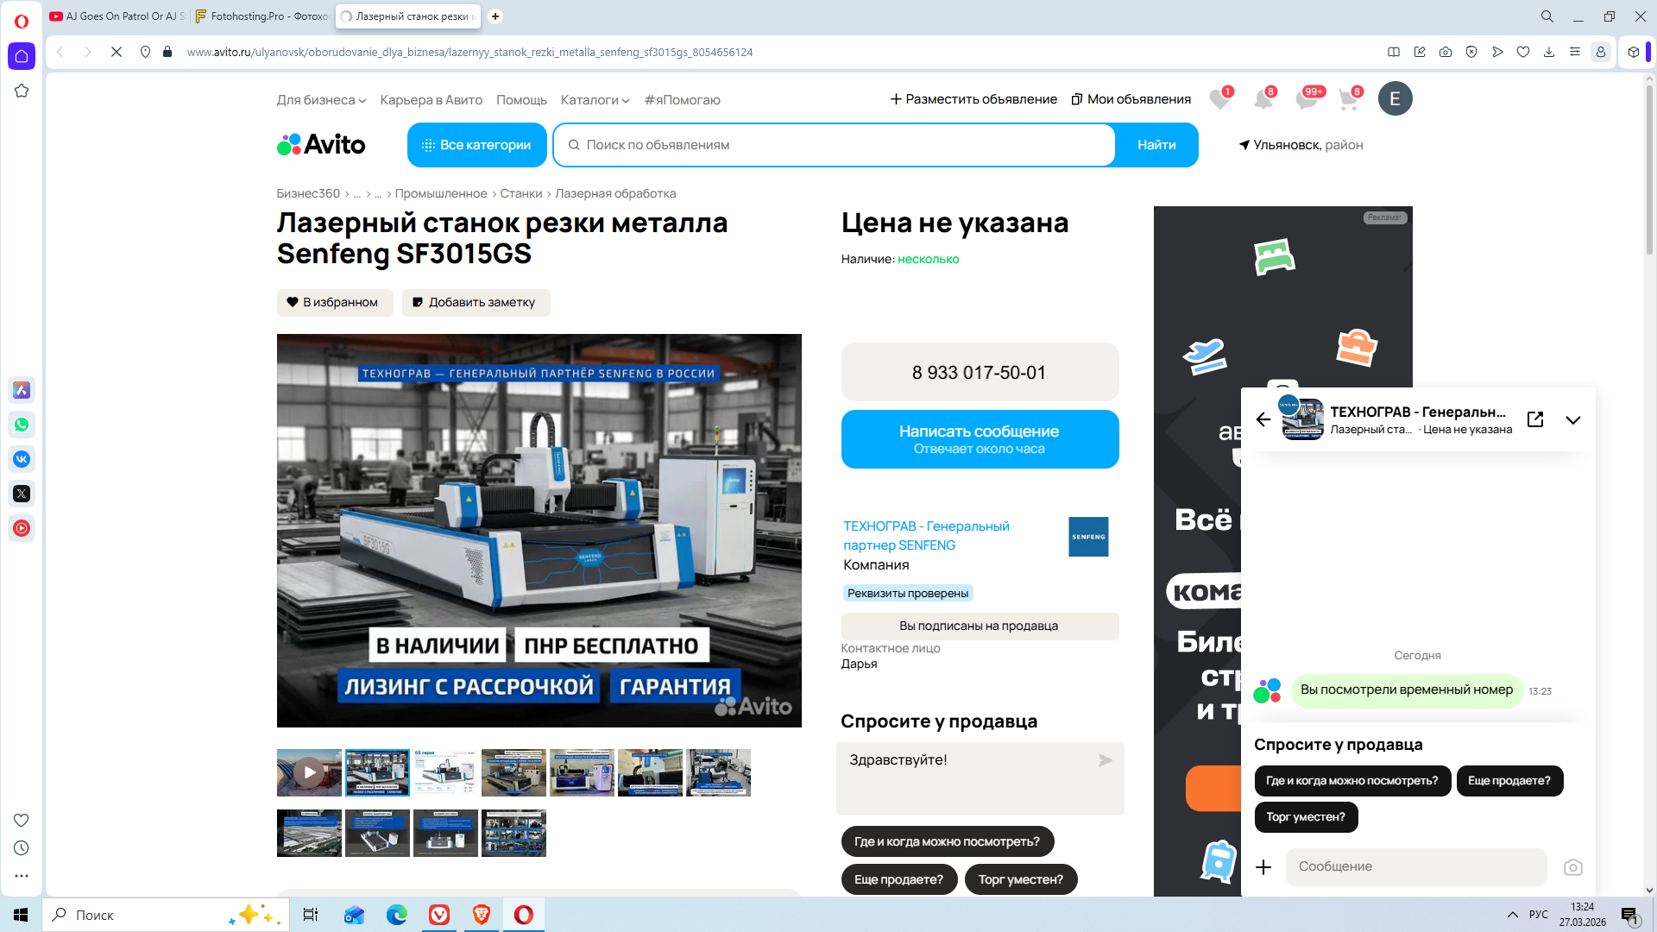Expand the 'Для бизнеса' dropdown menu
The image size is (1657, 932).
[321, 100]
